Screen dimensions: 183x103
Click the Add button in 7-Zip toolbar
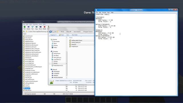click(x=24, y=27)
